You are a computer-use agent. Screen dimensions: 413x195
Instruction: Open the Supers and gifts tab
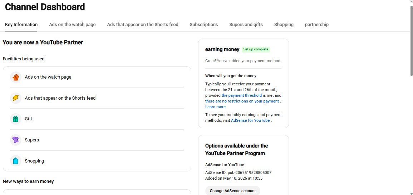pos(246,25)
